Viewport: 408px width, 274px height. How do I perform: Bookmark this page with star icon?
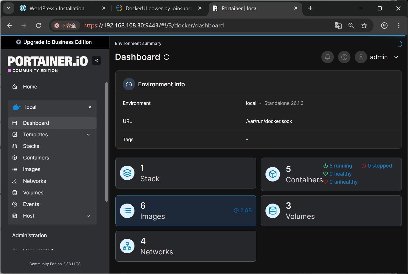364,26
